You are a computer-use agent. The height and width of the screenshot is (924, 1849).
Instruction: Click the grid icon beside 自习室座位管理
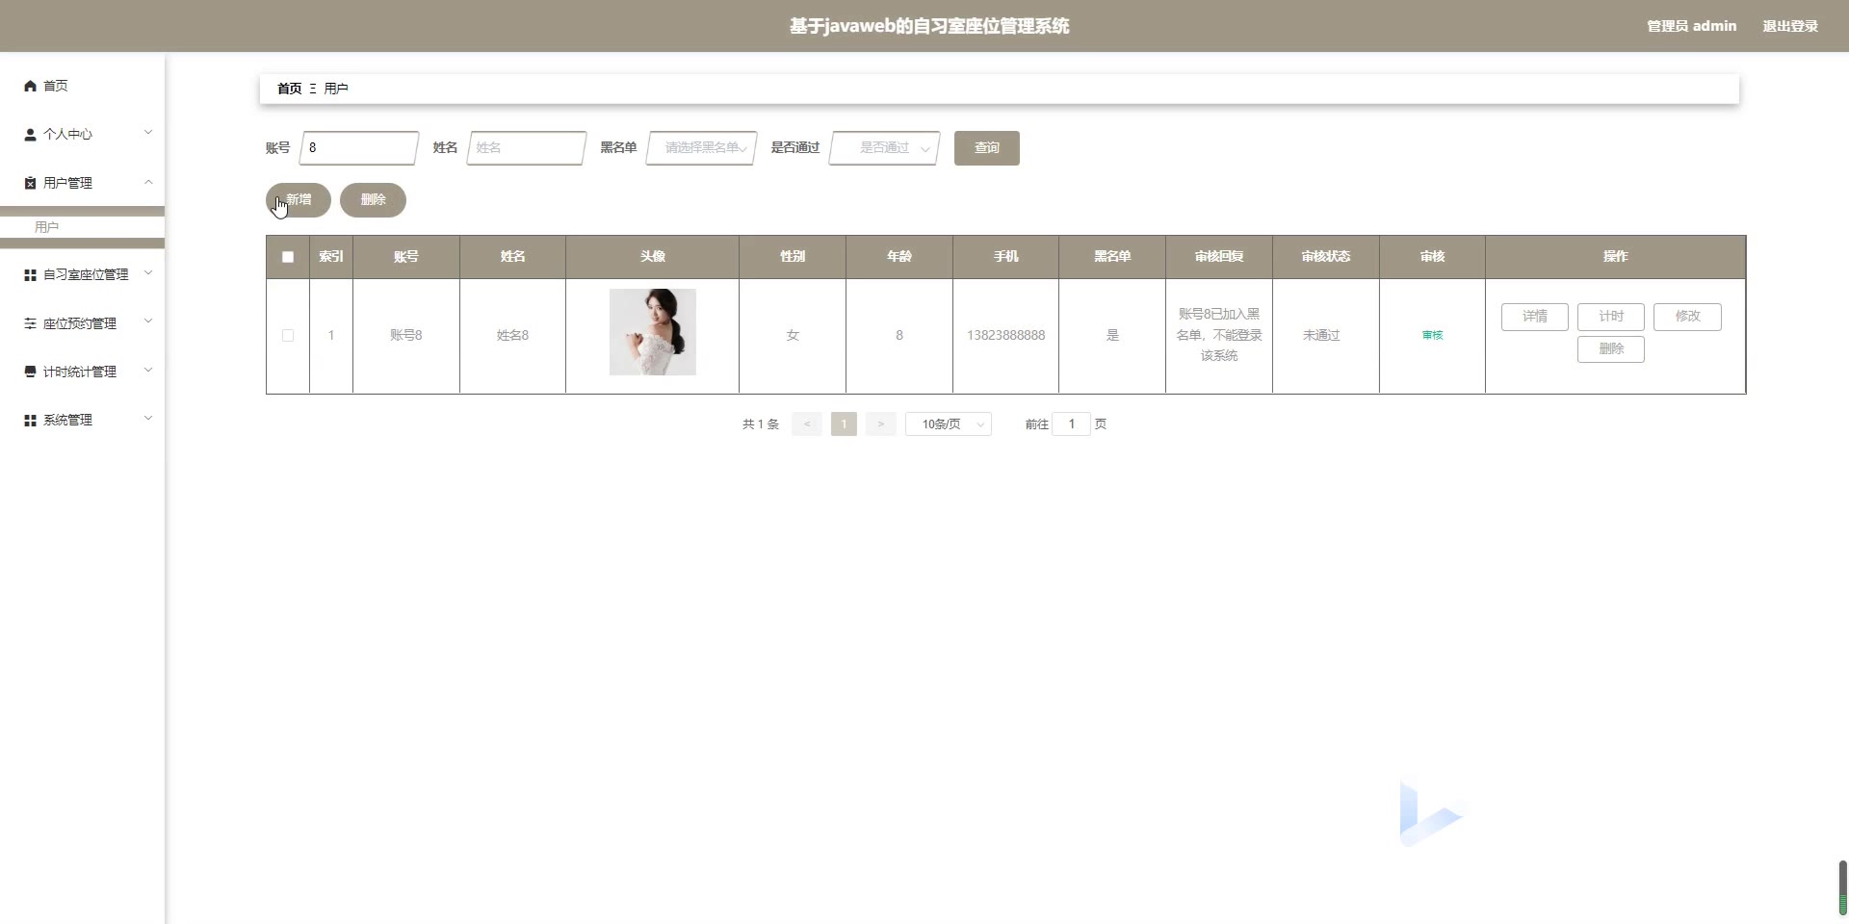click(x=30, y=275)
